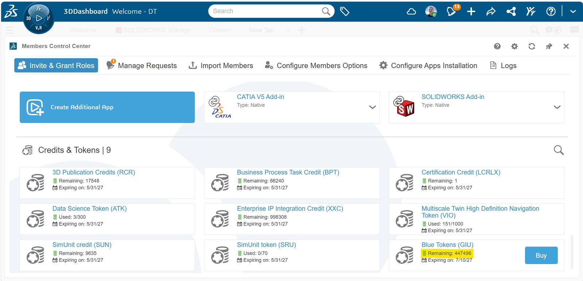The image size is (583, 281).
Task: Open the tag icon beside search
Action: [x=345, y=11]
